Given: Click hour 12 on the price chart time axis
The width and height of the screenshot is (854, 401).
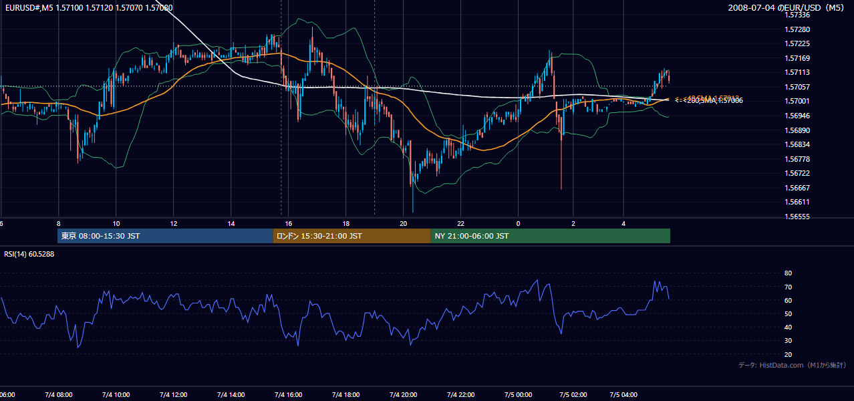Looking at the screenshot, I should pos(174,223).
